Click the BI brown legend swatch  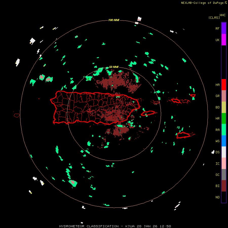224,186
